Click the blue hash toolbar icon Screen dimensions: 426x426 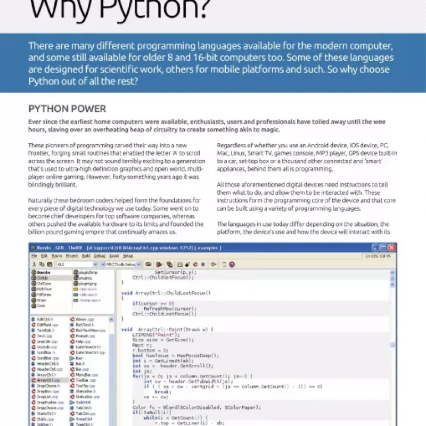pyautogui.click(x=203, y=264)
